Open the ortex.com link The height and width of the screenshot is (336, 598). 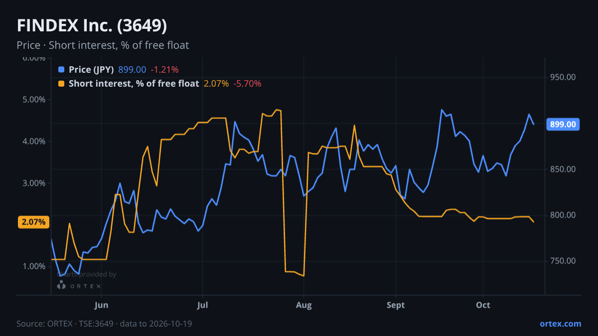[561, 324]
